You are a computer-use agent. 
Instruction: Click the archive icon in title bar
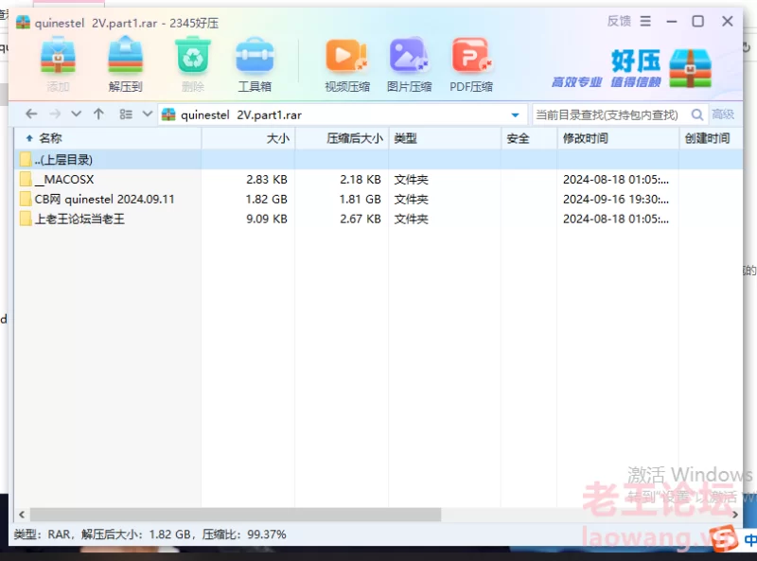(x=23, y=22)
